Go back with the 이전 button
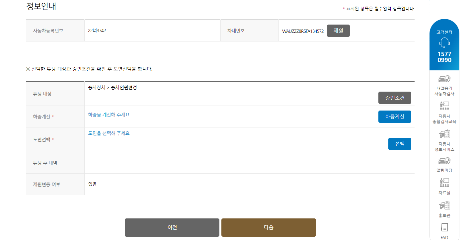 pyautogui.click(x=172, y=227)
